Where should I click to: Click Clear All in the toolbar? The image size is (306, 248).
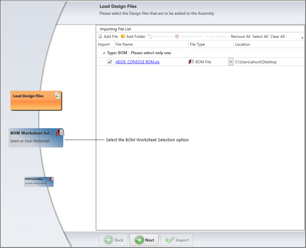(278, 36)
